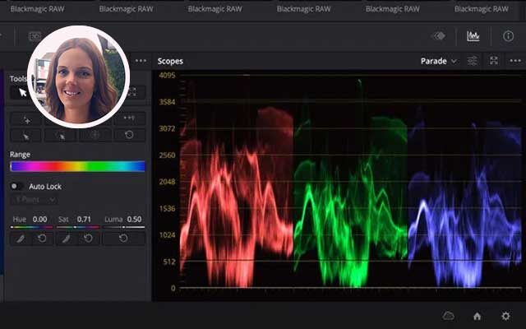Click the 3D toolbar icon

(35, 36)
